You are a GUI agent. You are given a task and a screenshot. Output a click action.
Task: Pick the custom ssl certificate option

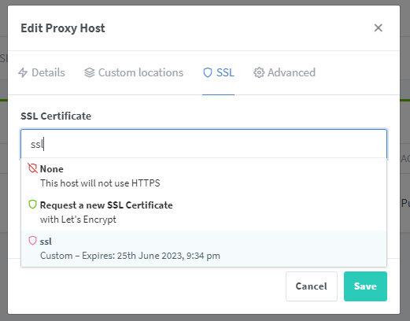[x=204, y=249]
